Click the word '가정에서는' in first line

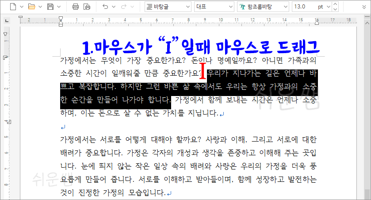[78, 60]
